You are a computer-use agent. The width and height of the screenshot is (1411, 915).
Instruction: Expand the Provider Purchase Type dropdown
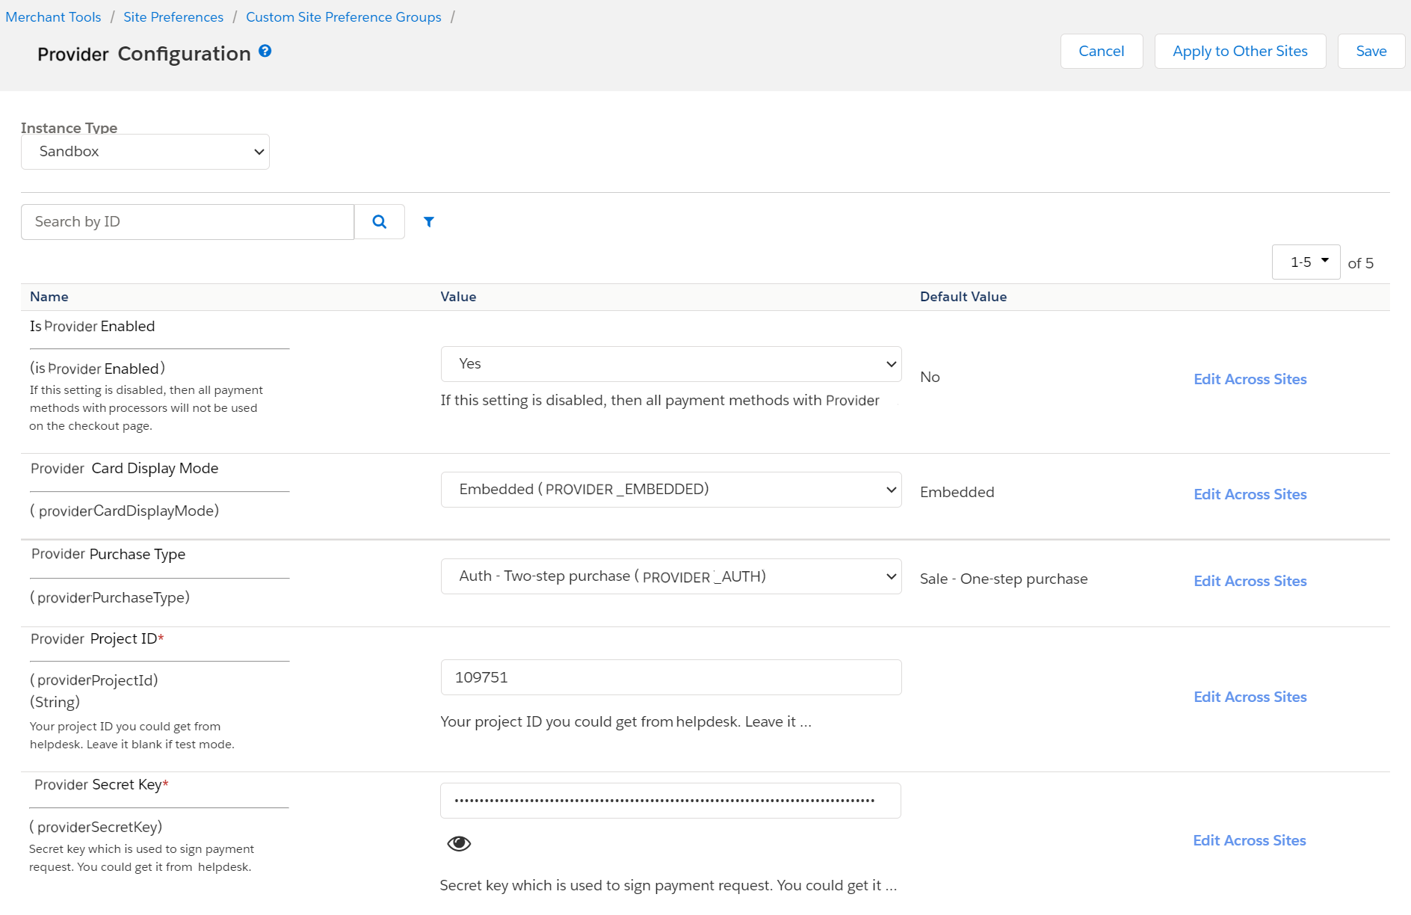point(670,576)
